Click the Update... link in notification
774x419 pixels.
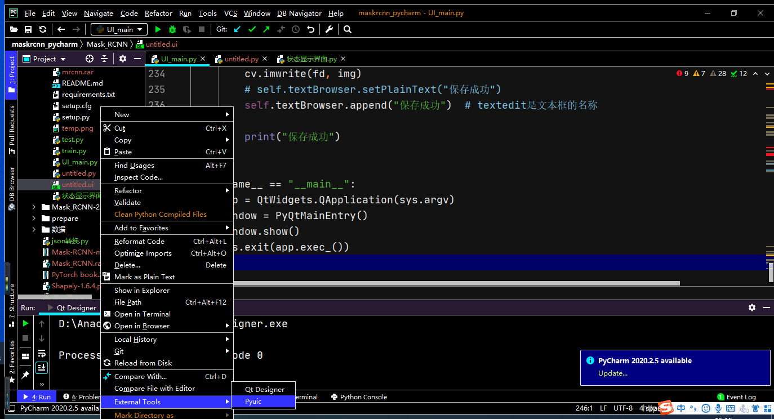pos(613,373)
